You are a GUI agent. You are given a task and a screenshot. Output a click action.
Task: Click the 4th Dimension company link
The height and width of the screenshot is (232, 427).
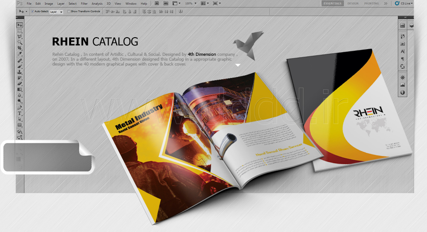202,54
